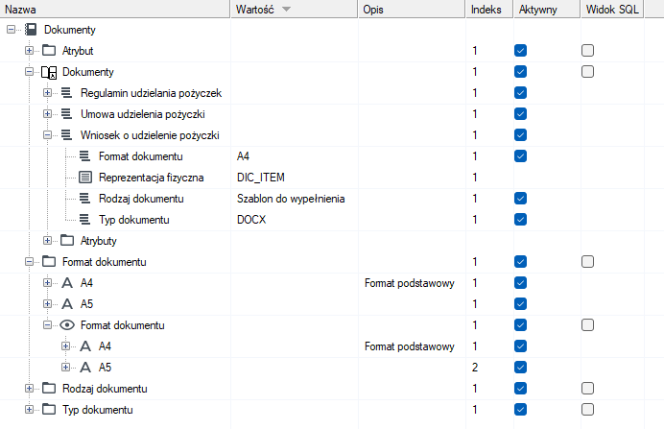Click the lines icon beside Typ dokumentu DOCX
This screenshot has height=429, width=664.
[x=84, y=220]
